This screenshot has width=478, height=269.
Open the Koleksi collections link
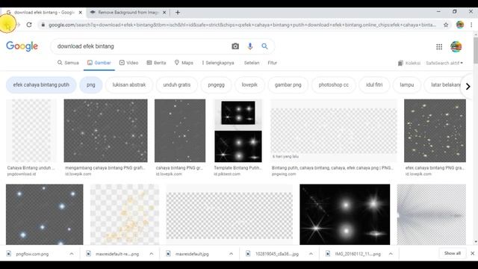(409, 63)
